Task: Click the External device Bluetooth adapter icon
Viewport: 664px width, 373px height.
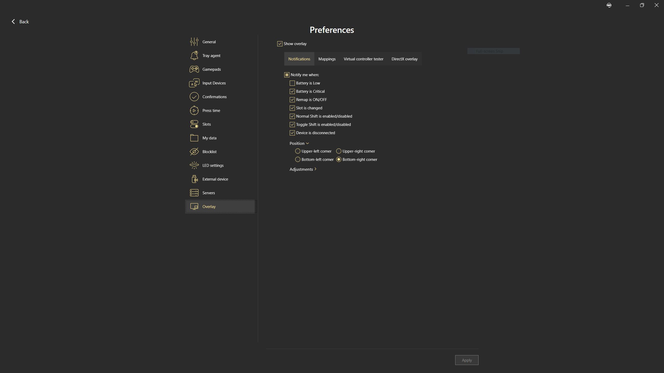Action: click(194, 179)
